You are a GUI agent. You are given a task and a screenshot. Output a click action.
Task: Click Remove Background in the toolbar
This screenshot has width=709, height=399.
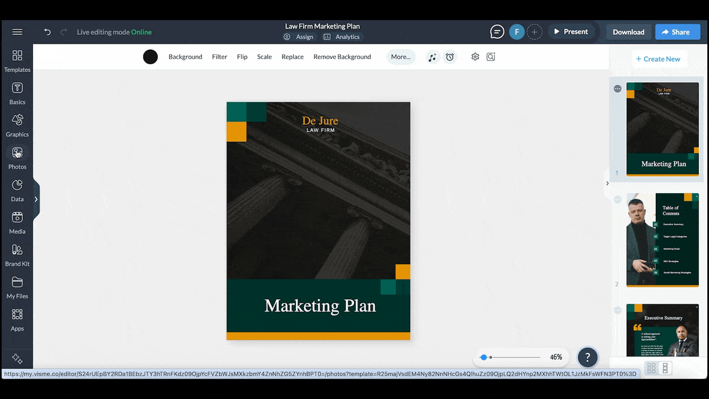coord(342,57)
